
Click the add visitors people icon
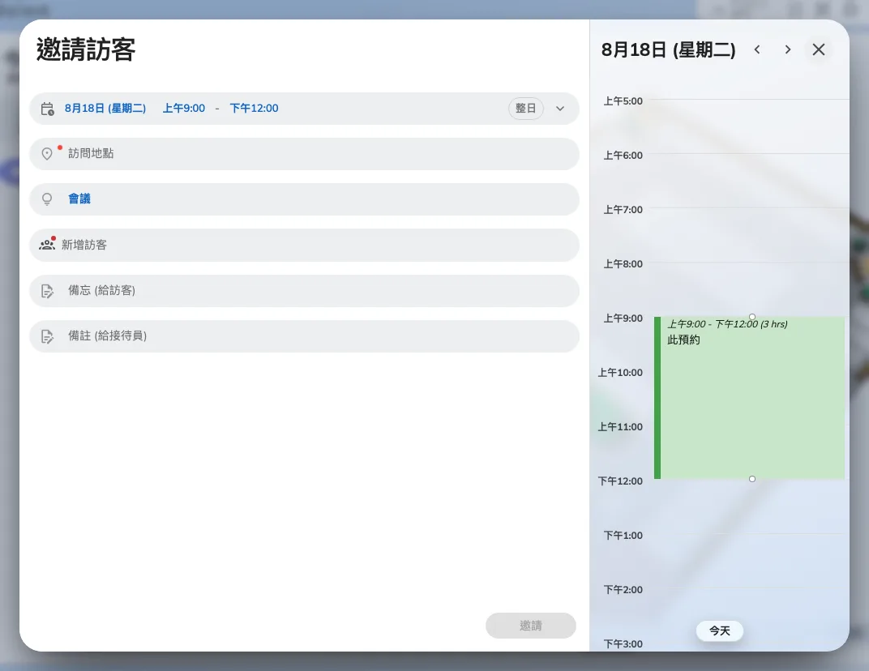point(47,244)
